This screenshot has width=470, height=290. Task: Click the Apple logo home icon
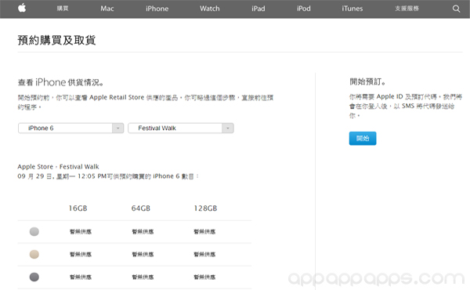(x=22, y=8)
